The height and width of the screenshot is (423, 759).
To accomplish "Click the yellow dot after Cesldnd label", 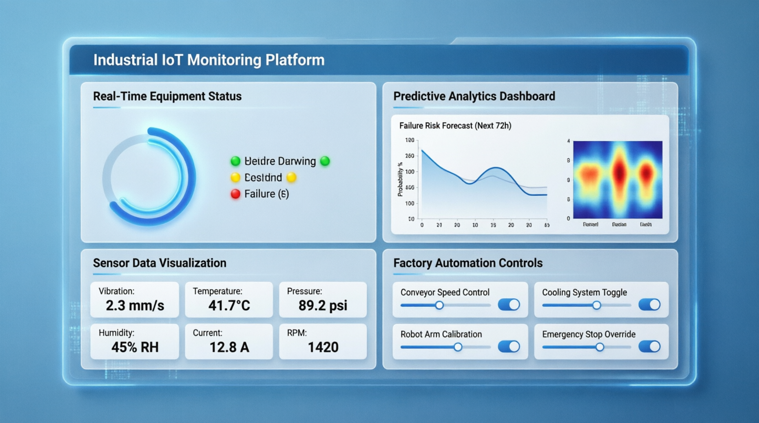I will (291, 177).
